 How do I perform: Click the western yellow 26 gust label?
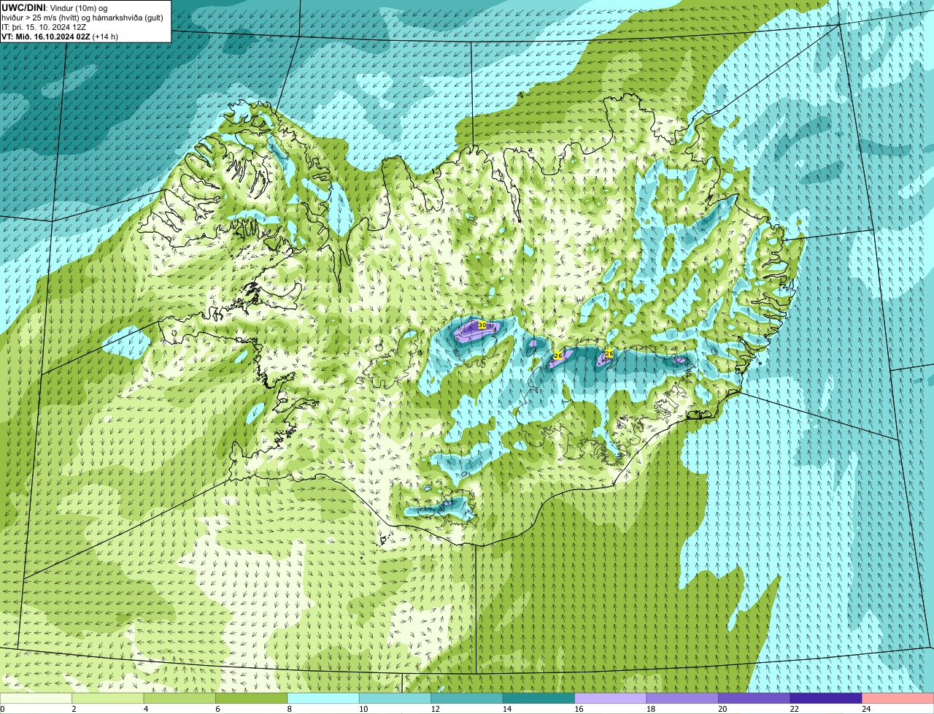pyautogui.click(x=558, y=355)
